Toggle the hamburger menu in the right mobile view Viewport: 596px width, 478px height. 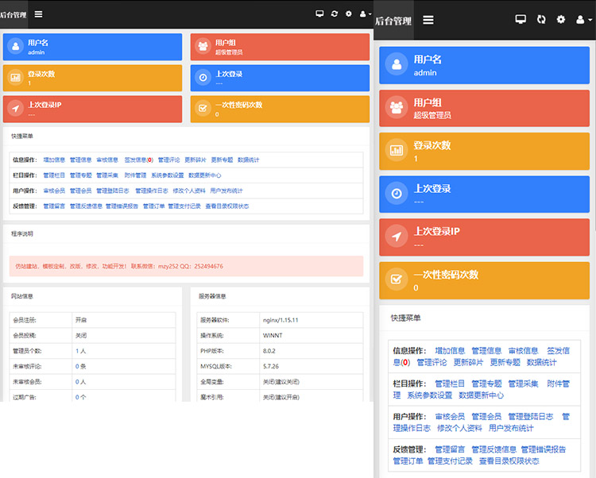pyautogui.click(x=428, y=20)
